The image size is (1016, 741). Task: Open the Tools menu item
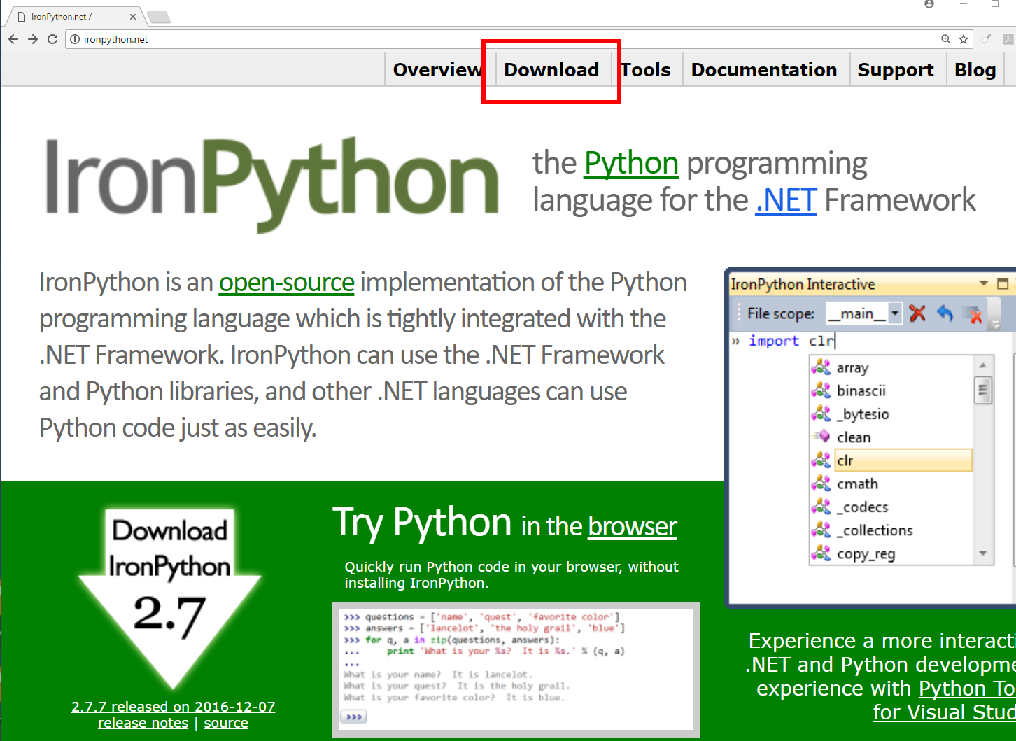coord(645,70)
